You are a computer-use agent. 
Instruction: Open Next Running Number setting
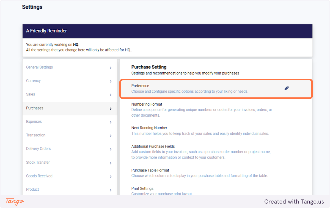pyautogui.click(x=216, y=131)
